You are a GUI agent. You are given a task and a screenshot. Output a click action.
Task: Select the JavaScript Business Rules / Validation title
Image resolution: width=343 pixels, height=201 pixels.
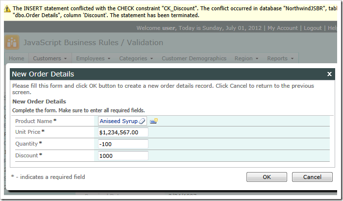click(x=93, y=43)
